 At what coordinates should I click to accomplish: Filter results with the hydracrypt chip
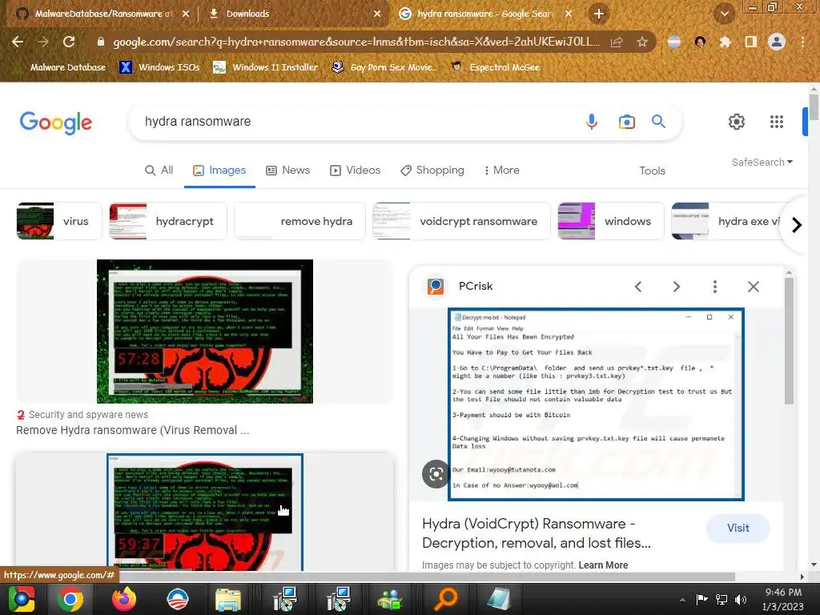(168, 221)
